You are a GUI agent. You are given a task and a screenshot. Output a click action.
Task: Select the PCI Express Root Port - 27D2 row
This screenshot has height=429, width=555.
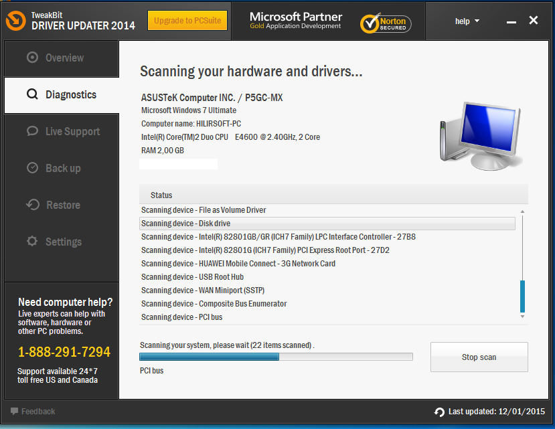(327, 250)
